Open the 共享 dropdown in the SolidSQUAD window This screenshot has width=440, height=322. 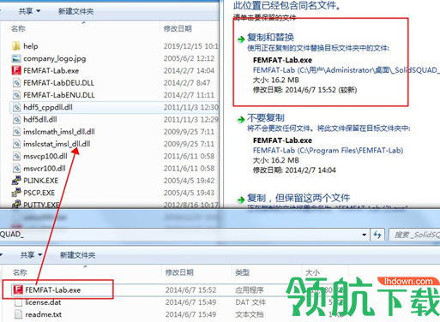[x=31, y=254]
